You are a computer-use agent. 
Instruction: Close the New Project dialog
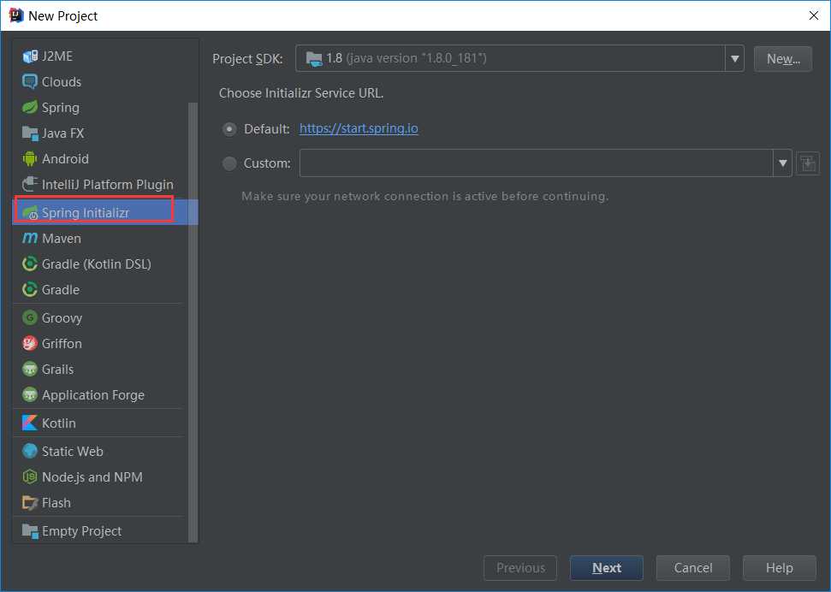pos(814,15)
